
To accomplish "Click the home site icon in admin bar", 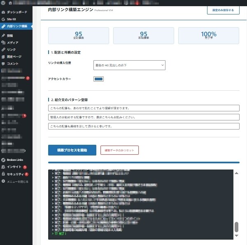I will pyautogui.click(x=10, y=3).
